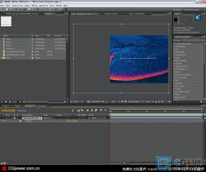Select the Pen tool
Image resolution: width=206 pixels, height=172 pixels.
(33, 9)
